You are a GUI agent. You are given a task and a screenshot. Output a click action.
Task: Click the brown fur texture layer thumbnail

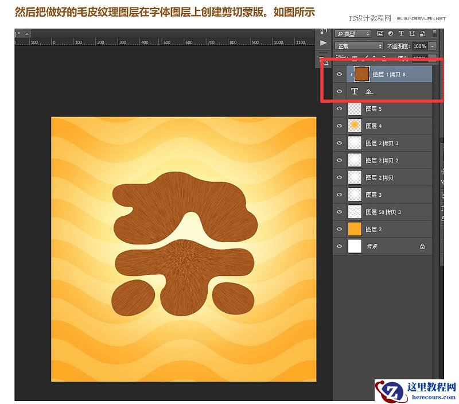pos(361,75)
